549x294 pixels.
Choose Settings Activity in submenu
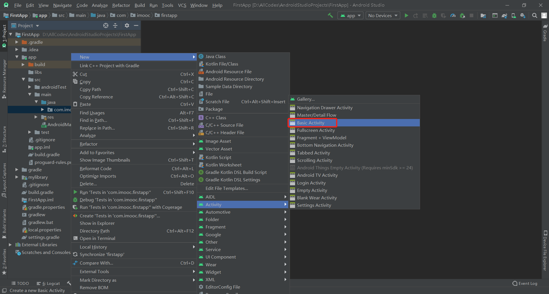click(x=354, y=205)
